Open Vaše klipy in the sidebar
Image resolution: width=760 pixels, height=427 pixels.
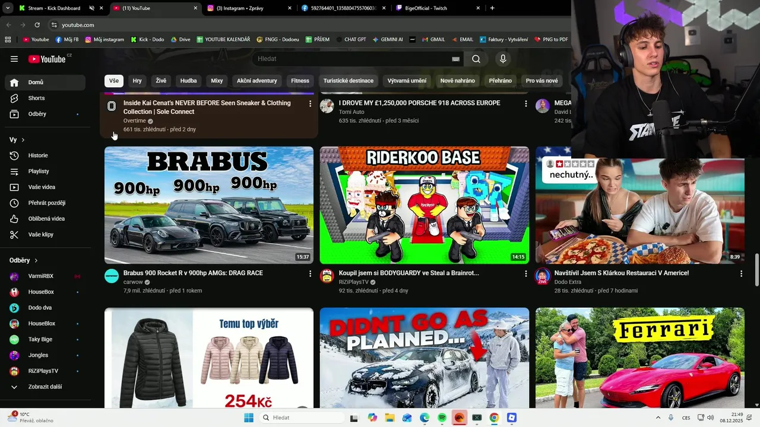[x=45, y=234]
